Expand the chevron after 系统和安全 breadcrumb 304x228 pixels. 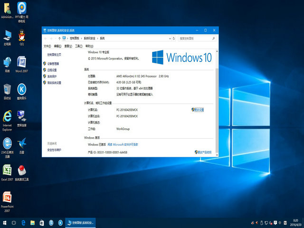click(x=97, y=38)
